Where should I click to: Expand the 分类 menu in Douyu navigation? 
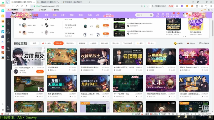click(63, 15)
